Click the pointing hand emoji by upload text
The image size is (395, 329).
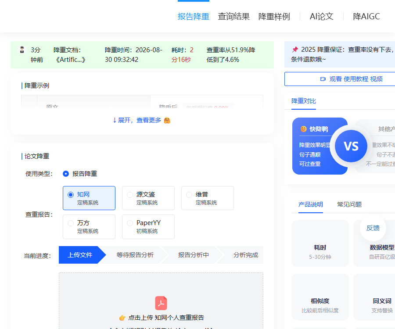coord(122,318)
